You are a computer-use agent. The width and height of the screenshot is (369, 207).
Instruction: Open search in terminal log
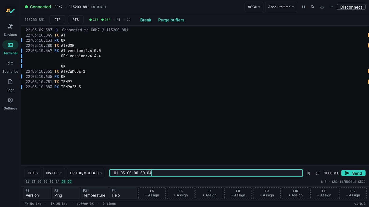[x=313, y=7]
